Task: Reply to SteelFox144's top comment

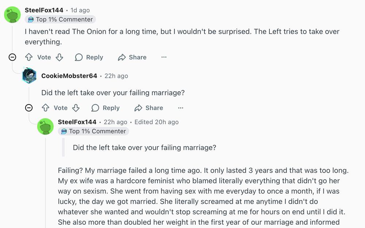Action: pos(89,57)
